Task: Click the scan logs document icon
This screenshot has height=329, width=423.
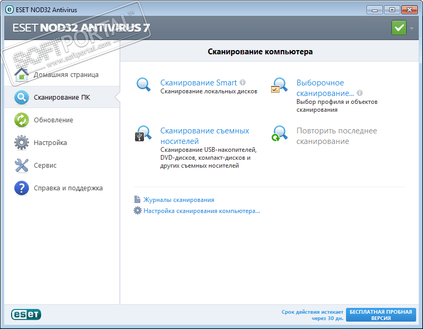Action: coord(137,199)
